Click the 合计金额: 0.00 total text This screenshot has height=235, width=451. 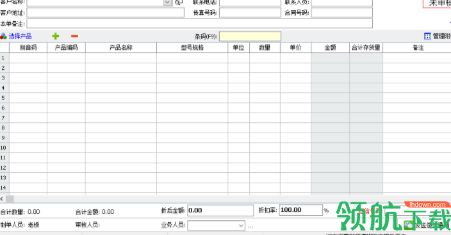[x=95, y=212]
